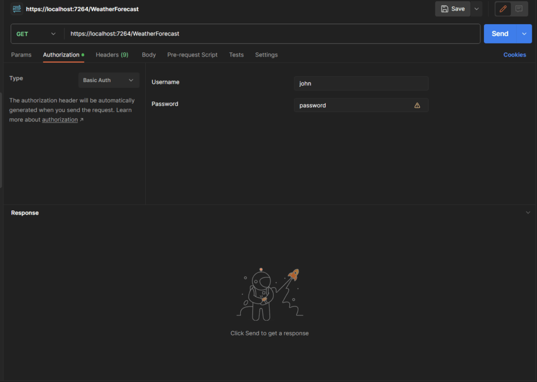Click the warning icon in the Password field
Screen dimensions: 537x382
417,105
